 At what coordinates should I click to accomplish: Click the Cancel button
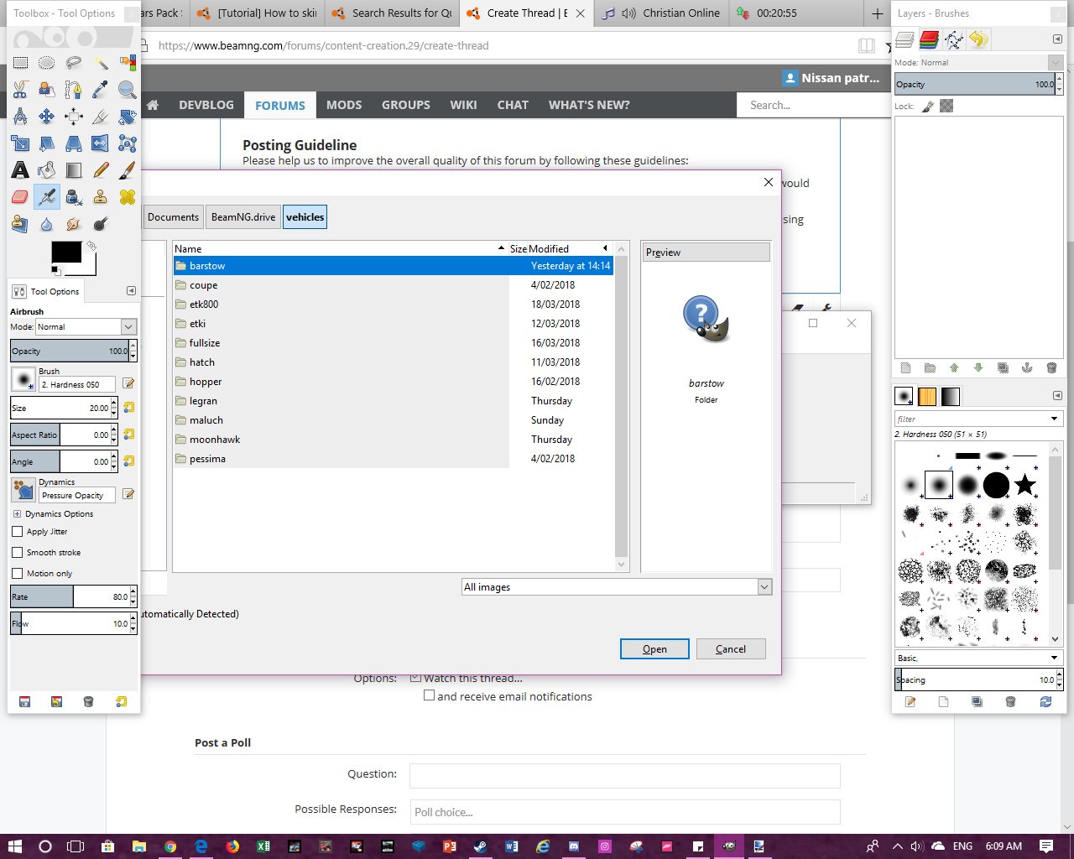pos(731,649)
